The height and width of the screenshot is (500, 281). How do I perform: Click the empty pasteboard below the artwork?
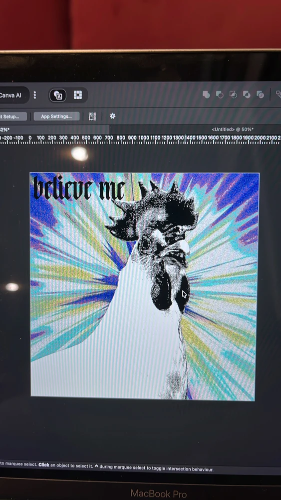pyautogui.click(x=143, y=430)
